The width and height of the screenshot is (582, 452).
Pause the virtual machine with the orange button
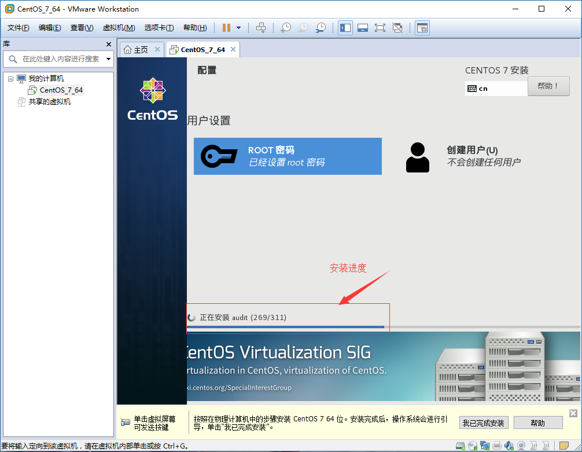(226, 28)
